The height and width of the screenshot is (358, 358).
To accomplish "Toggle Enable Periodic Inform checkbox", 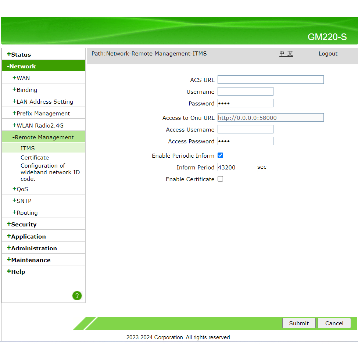I will coord(221,155).
